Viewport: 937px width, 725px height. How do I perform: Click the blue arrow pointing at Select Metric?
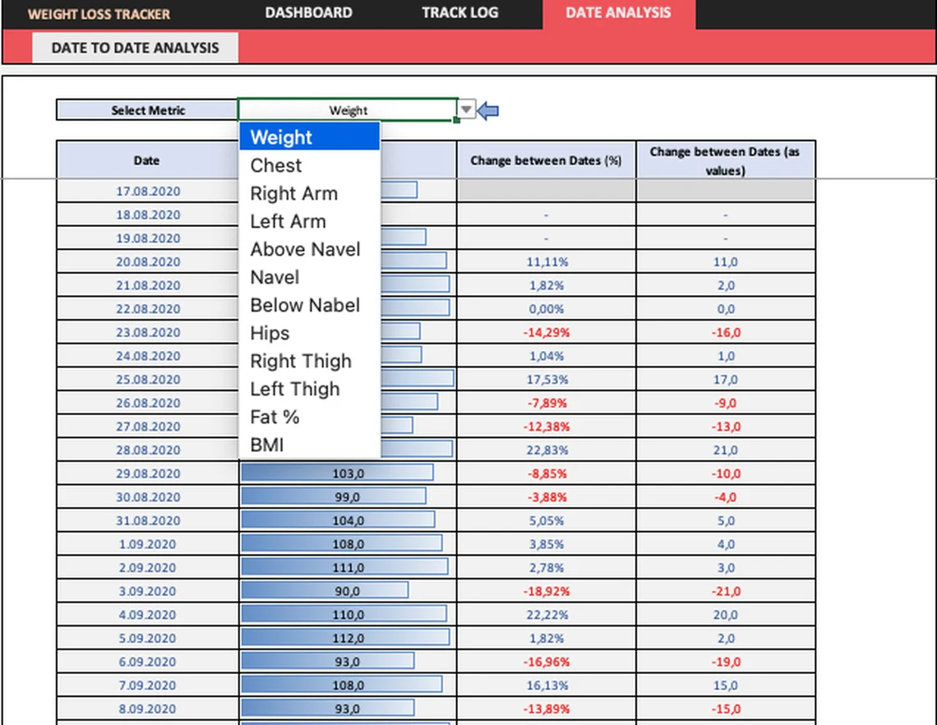pos(488,109)
